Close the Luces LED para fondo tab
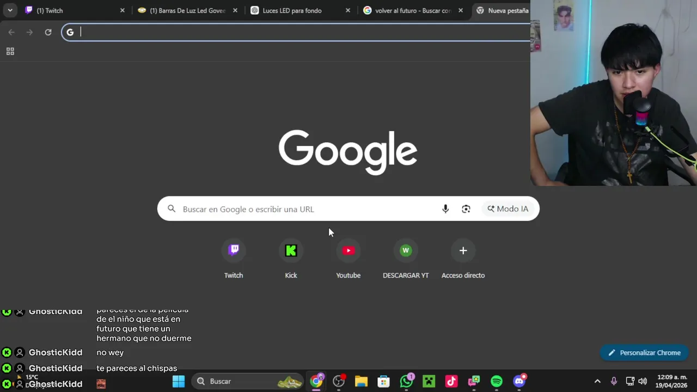The image size is (697, 392). pyautogui.click(x=347, y=10)
